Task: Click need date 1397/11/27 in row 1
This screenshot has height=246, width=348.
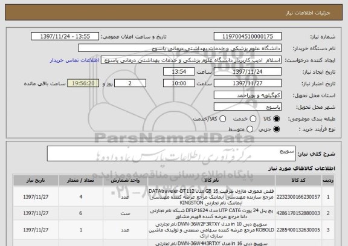Action: pos(36,197)
